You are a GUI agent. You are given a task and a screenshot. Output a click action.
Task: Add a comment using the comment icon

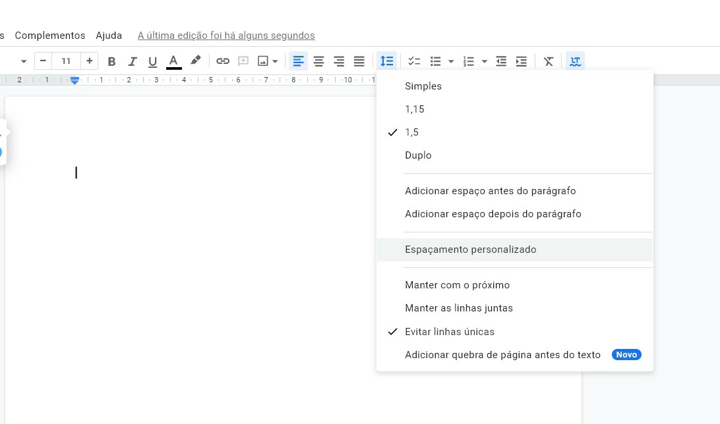click(243, 61)
